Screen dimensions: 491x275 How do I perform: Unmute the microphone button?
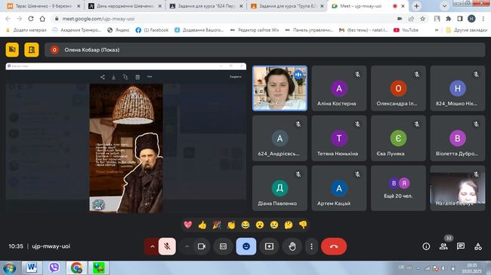[167, 246]
